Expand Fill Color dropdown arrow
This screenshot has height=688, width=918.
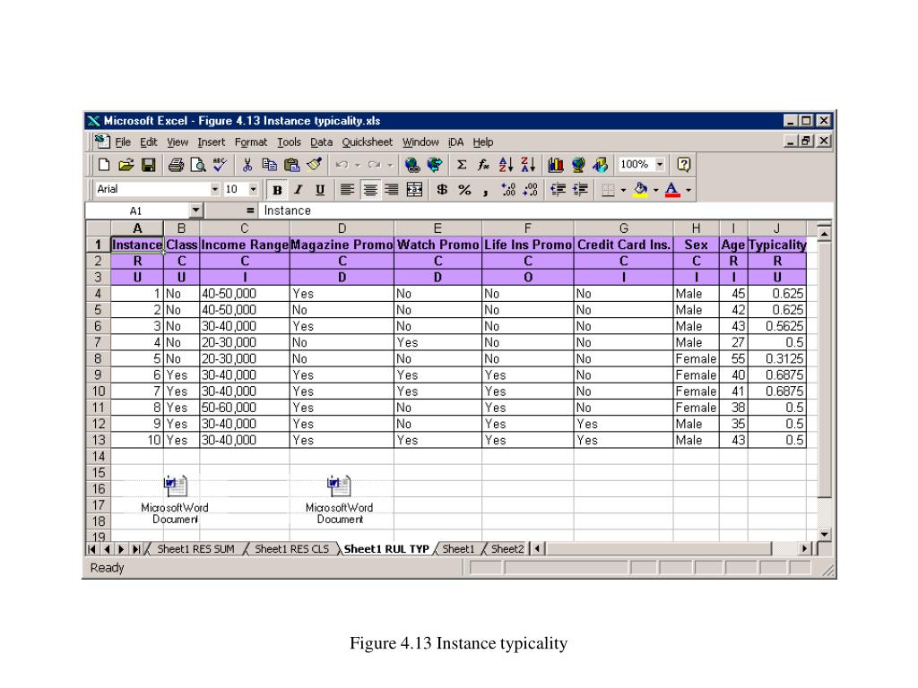click(x=655, y=190)
